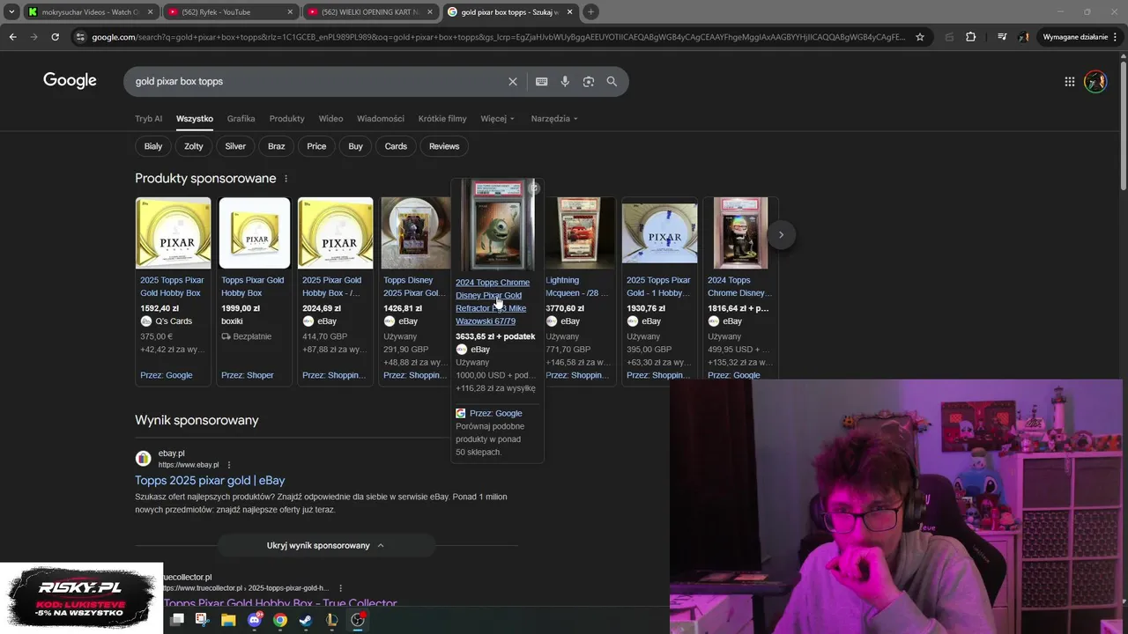
Task: Switch to Wiadomości results
Action: (x=381, y=118)
